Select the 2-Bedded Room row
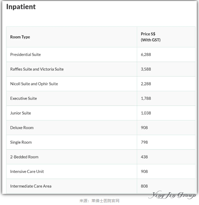The image size is (199, 205). (101, 157)
